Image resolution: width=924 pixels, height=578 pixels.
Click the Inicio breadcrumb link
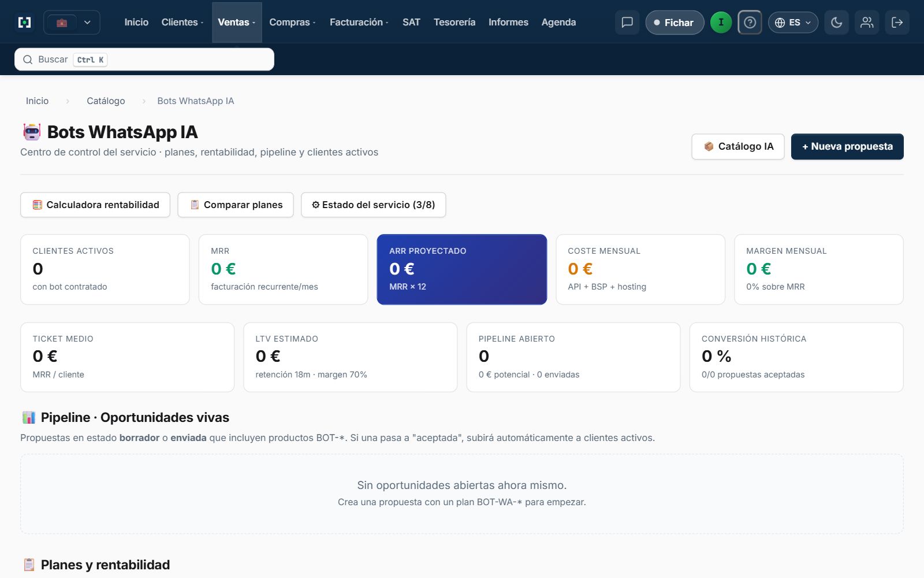[37, 101]
